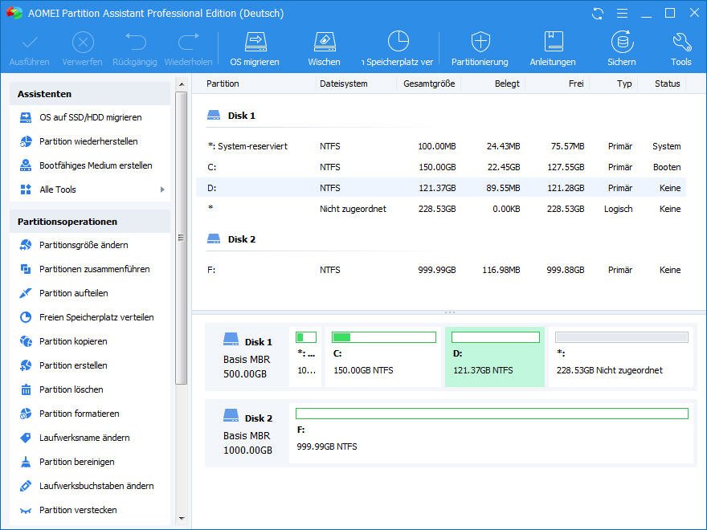This screenshot has width=707, height=530.
Task: Collapse the Assistenten section header
Action: pos(90,94)
